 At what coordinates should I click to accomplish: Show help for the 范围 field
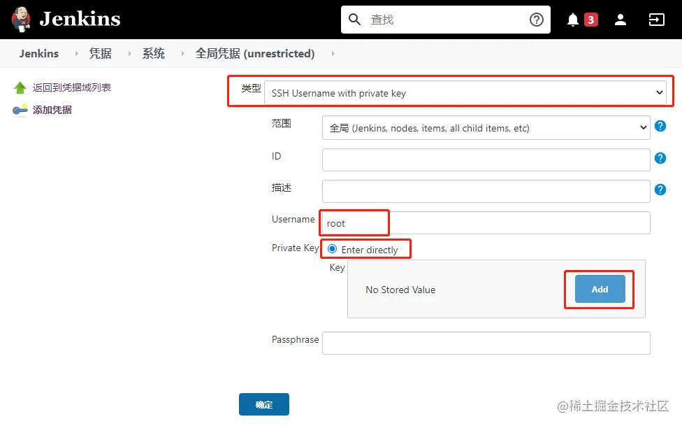pyautogui.click(x=660, y=126)
